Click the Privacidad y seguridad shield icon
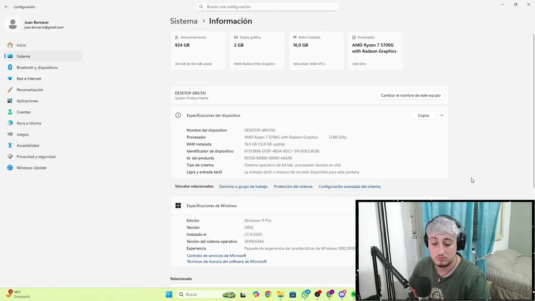The image size is (535, 301). pyautogui.click(x=10, y=156)
